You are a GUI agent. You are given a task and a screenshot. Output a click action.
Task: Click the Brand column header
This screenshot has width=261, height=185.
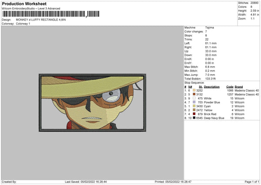point(239,87)
